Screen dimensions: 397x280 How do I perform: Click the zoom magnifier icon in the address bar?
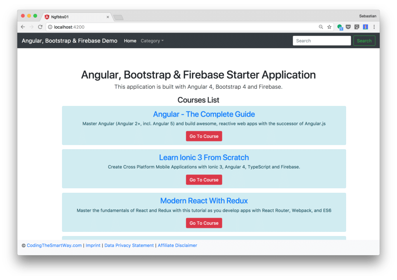click(321, 27)
